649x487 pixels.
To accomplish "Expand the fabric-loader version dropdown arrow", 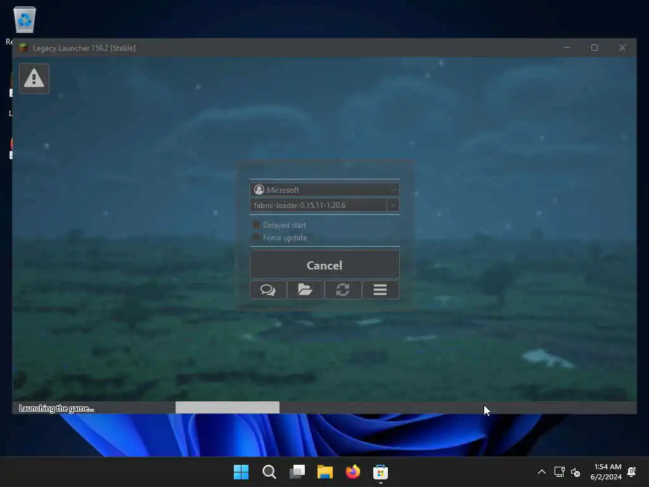I will click(x=393, y=205).
